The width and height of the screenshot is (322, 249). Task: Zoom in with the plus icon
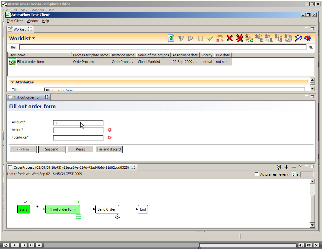[286, 167]
